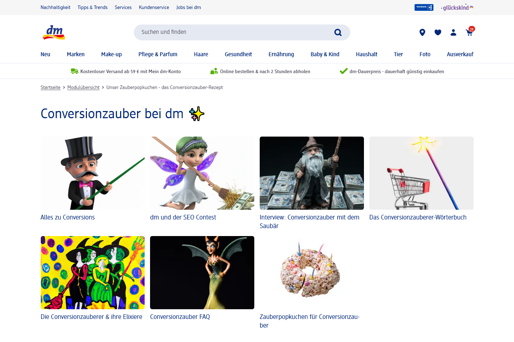This screenshot has width=514, height=342.
Task: Click the search magnifier icon
Action: (338, 32)
